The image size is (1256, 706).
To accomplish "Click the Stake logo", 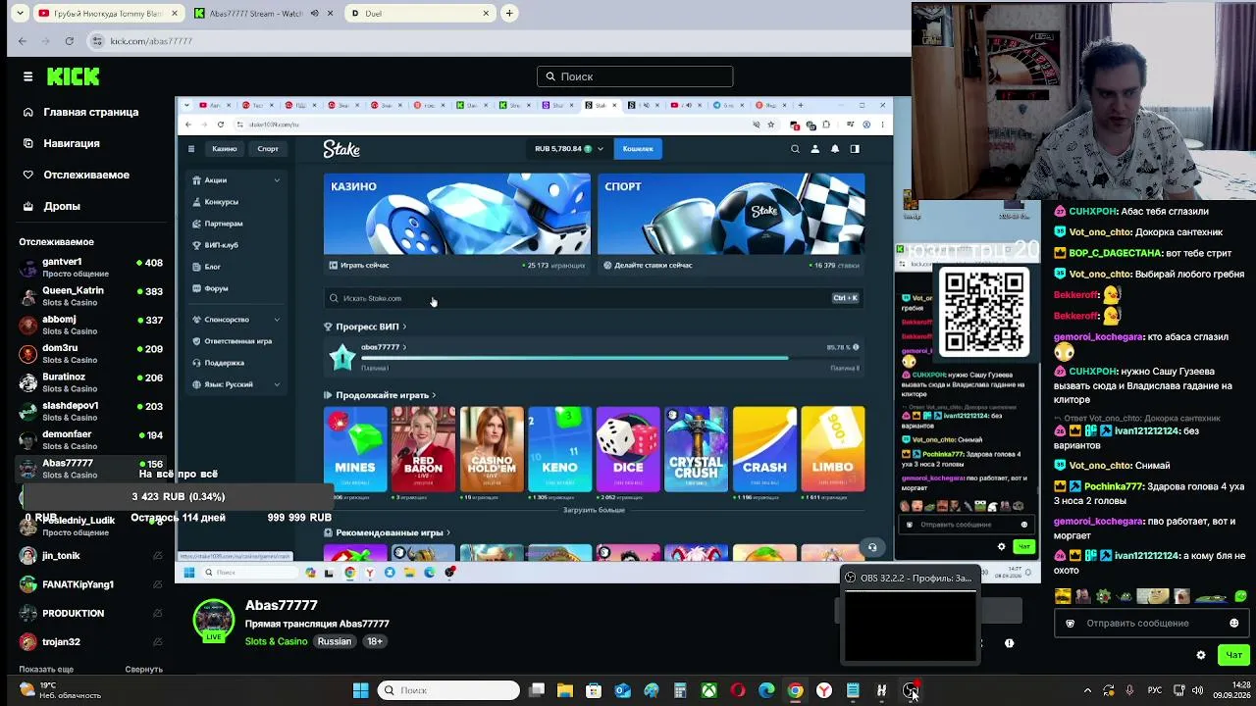I will click(341, 149).
